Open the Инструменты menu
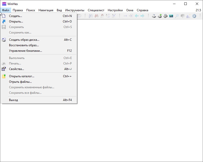The width and height of the screenshot is (203, 162). tap(75, 10)
